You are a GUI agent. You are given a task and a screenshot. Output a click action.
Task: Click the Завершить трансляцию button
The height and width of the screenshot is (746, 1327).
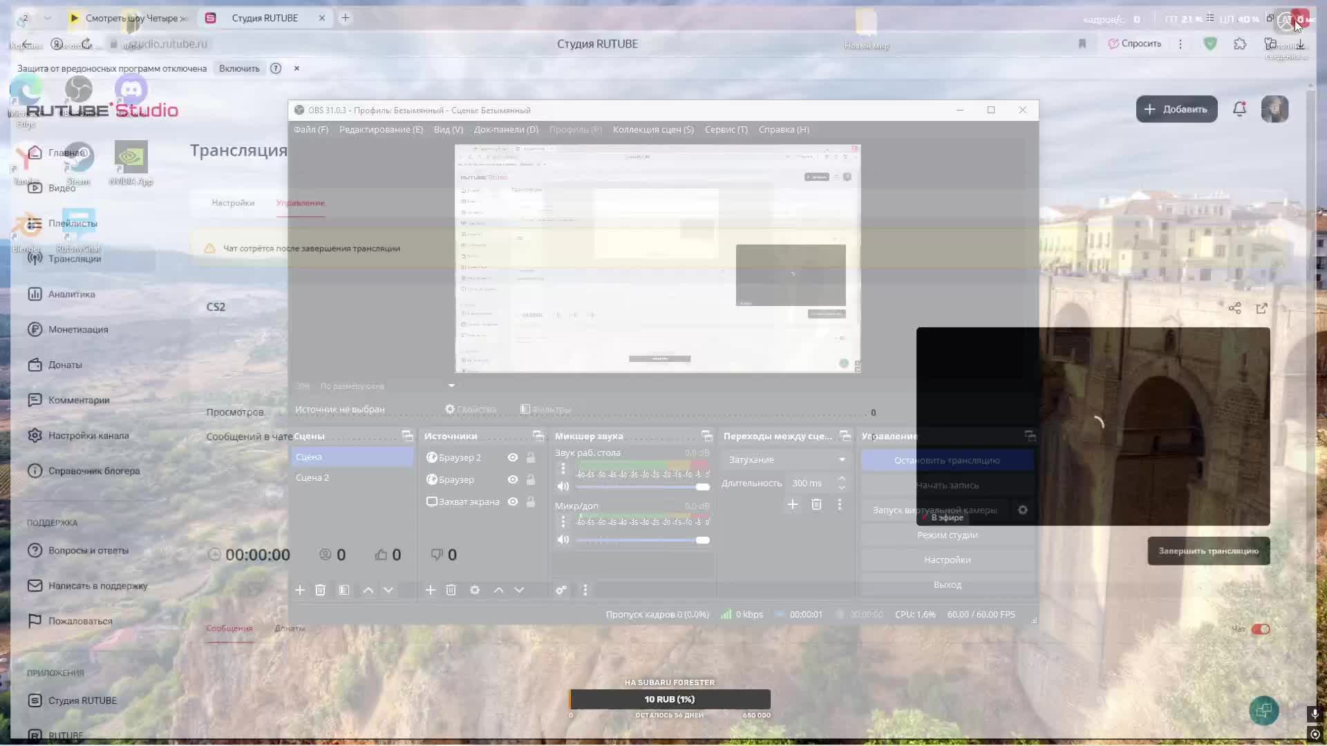point(1208,551)
